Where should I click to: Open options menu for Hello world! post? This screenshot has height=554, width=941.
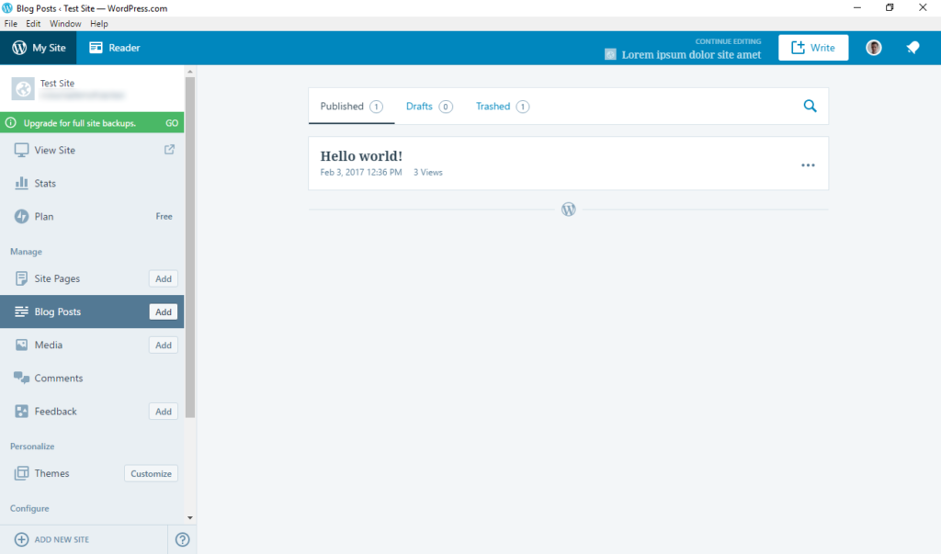point(808,164)
